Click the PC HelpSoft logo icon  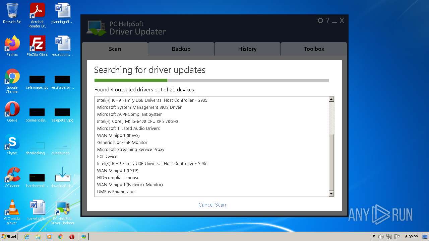pos(97,28)
